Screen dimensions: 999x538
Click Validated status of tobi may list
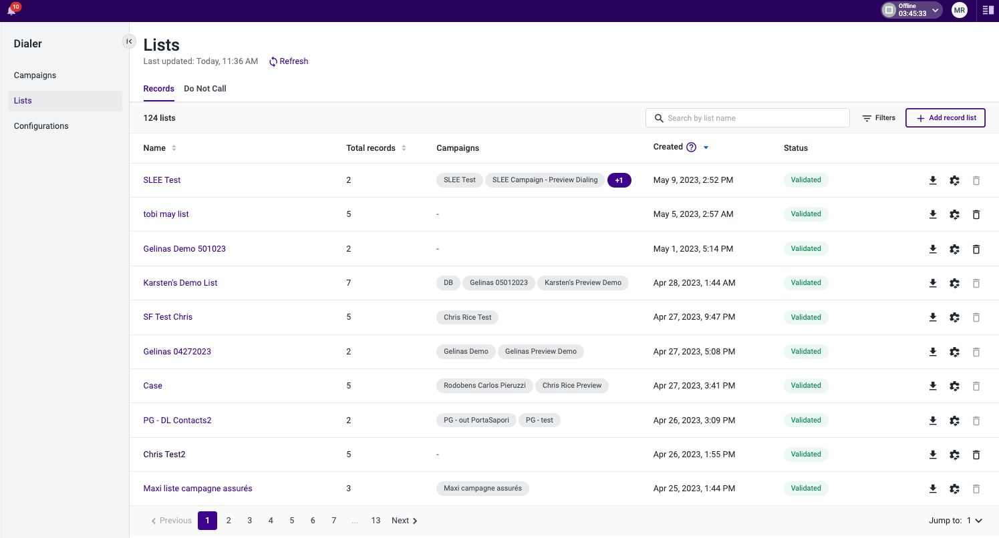pos(806,214)
